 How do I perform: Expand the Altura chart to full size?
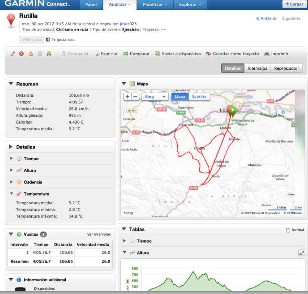(x=301, y=253)
